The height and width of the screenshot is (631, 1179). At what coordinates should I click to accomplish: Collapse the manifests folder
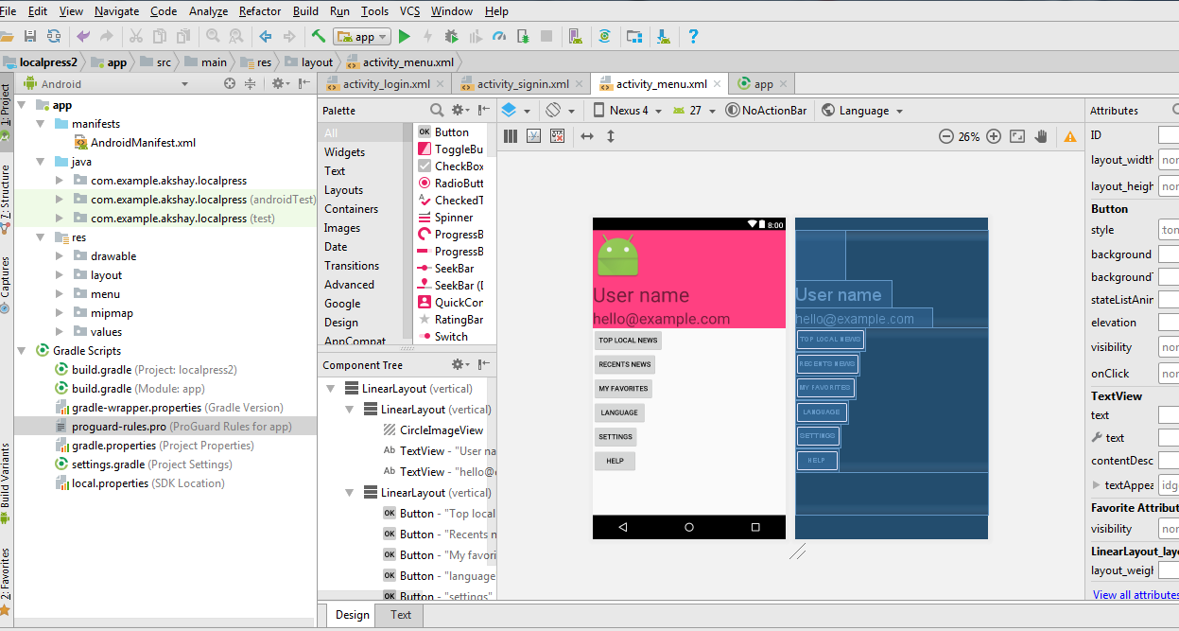tap(41, 124)
